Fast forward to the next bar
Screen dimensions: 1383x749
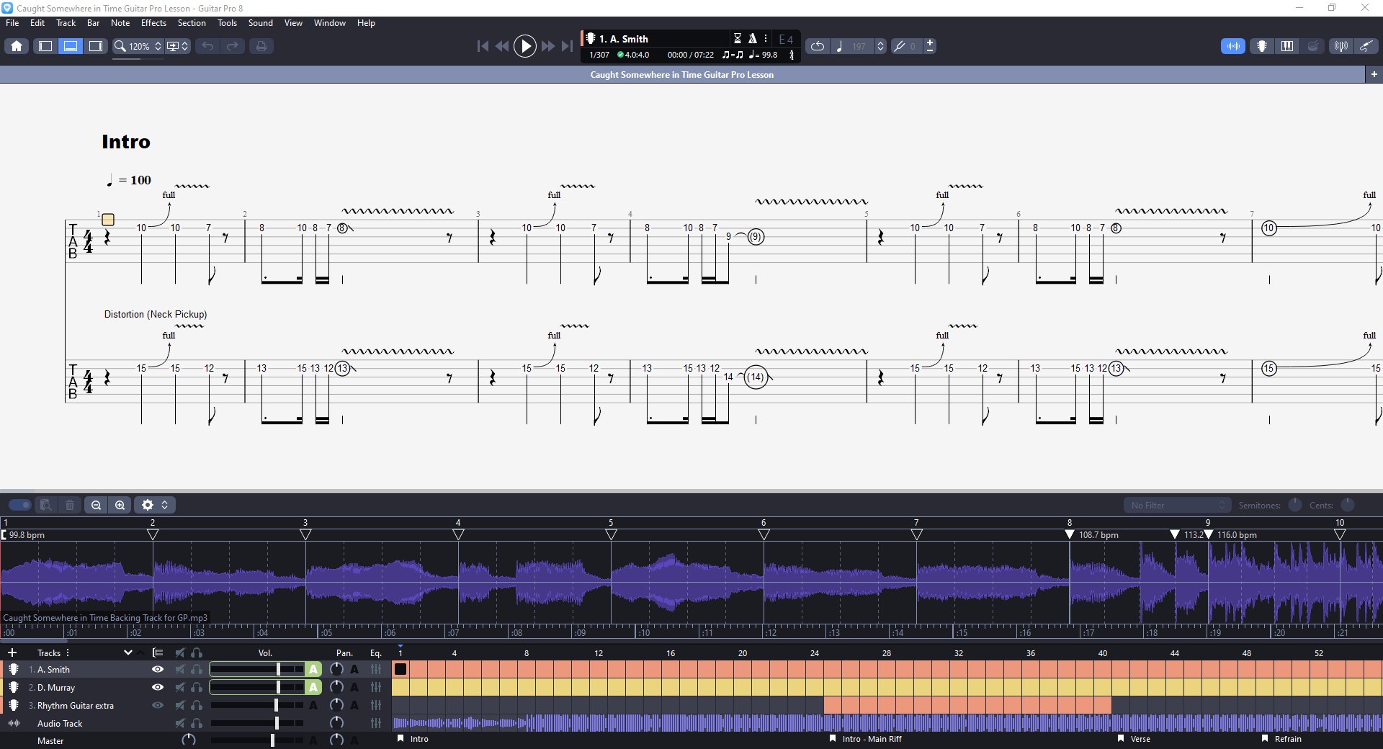[548, 46]
